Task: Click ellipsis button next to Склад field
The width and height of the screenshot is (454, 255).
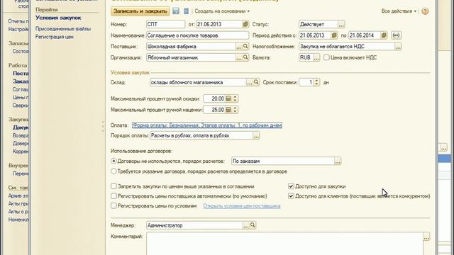Action: (250, 82)
